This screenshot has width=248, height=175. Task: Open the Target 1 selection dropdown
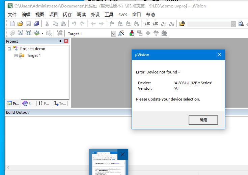(x=114, y=34)
